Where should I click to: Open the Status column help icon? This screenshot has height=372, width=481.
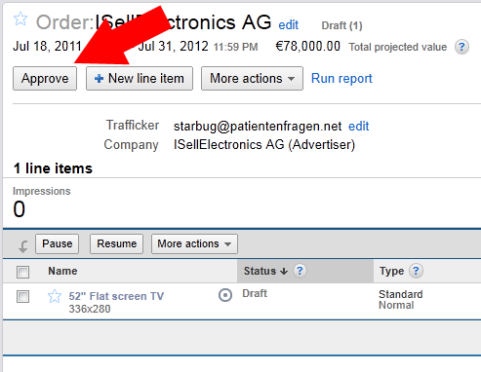point(300,271)
